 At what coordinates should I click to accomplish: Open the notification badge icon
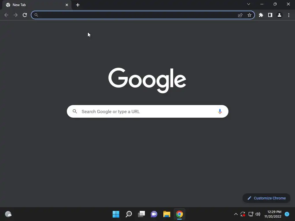click(x=287, y=214)
